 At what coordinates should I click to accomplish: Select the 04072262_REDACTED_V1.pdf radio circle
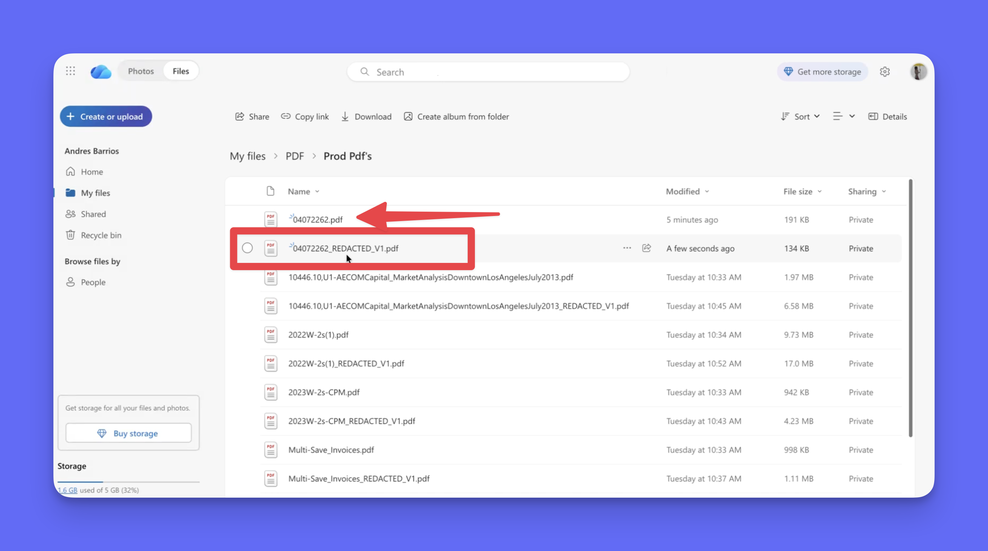(248, 248)
